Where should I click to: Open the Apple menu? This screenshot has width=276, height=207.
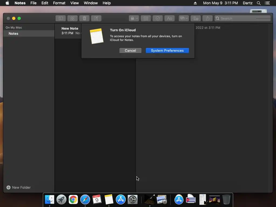point(7,3)
